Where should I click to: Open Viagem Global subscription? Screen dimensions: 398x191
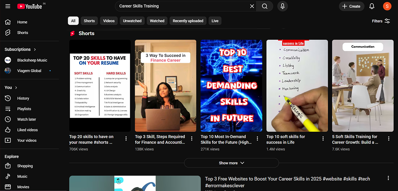(30, 71)
